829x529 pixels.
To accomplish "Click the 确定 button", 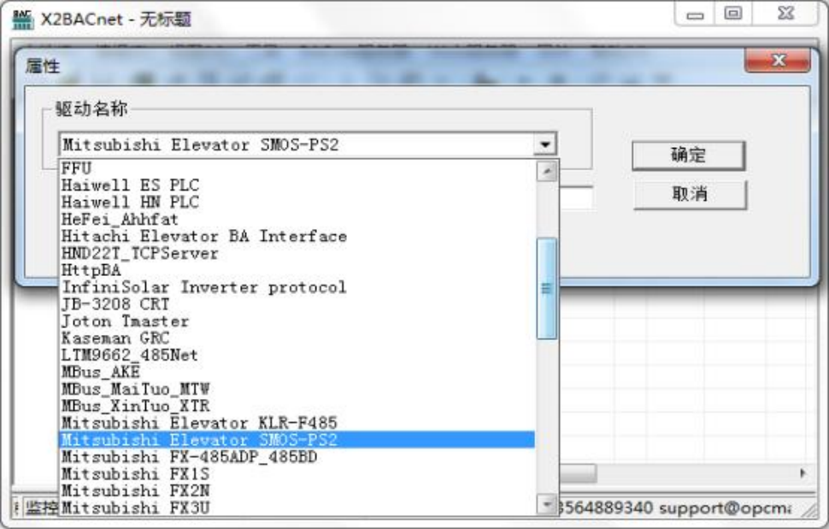I will tap(688, 156).
